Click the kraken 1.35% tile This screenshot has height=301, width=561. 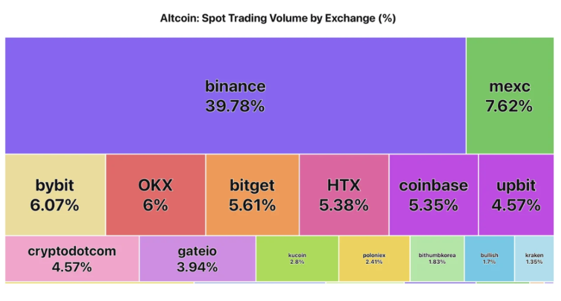pos(534,258)
